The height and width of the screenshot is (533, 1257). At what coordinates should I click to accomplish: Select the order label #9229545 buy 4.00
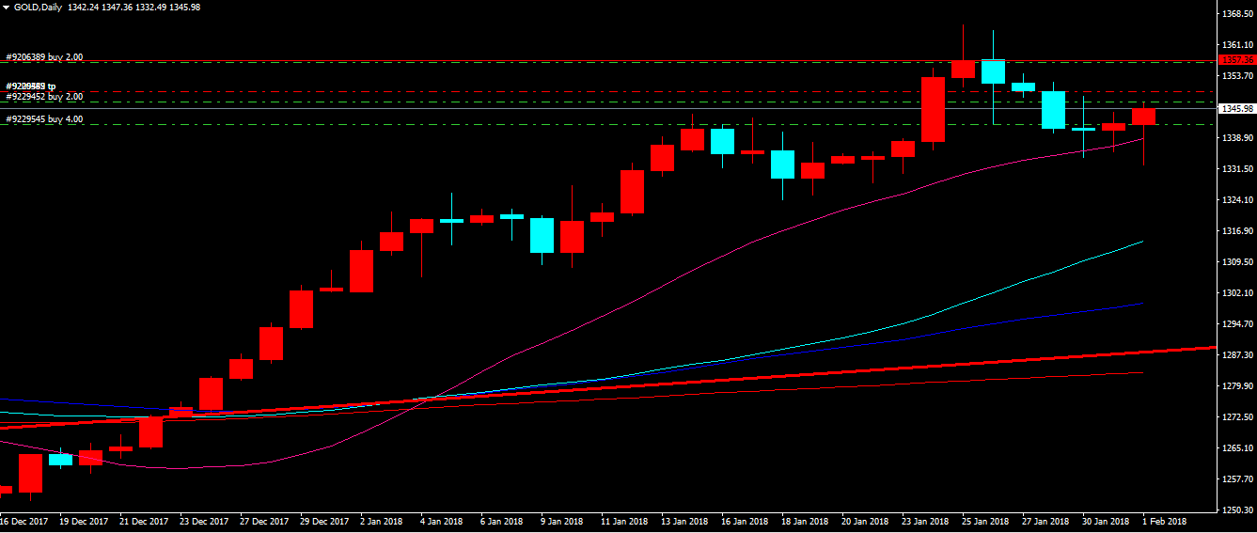click(44, 119)
